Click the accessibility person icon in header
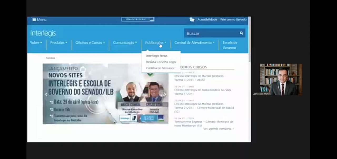 (192, 19)
